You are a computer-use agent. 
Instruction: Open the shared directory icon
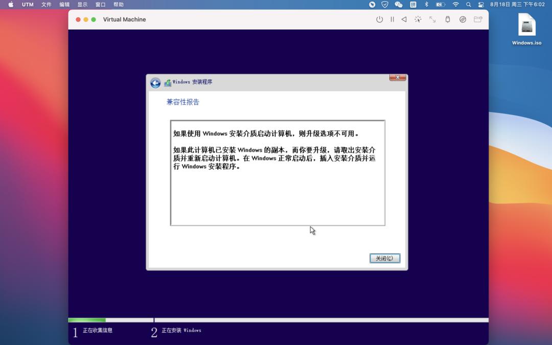478,19
